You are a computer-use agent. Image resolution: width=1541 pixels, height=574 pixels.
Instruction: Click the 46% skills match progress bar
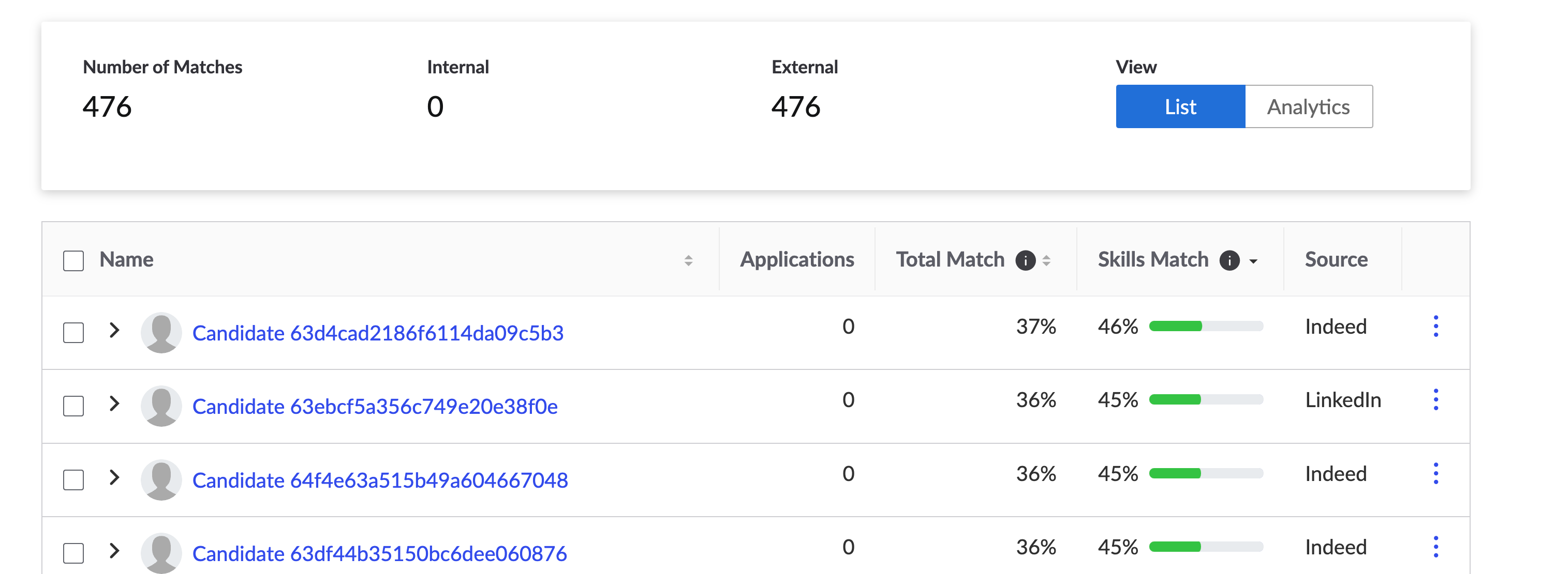click(1205, 326)
